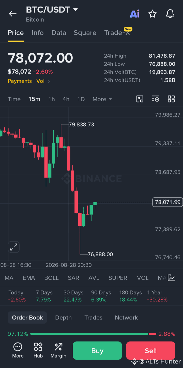Expand the More timeframes dropdown
The width and height of the screenshot is (183, 368).
pos(102,99)
